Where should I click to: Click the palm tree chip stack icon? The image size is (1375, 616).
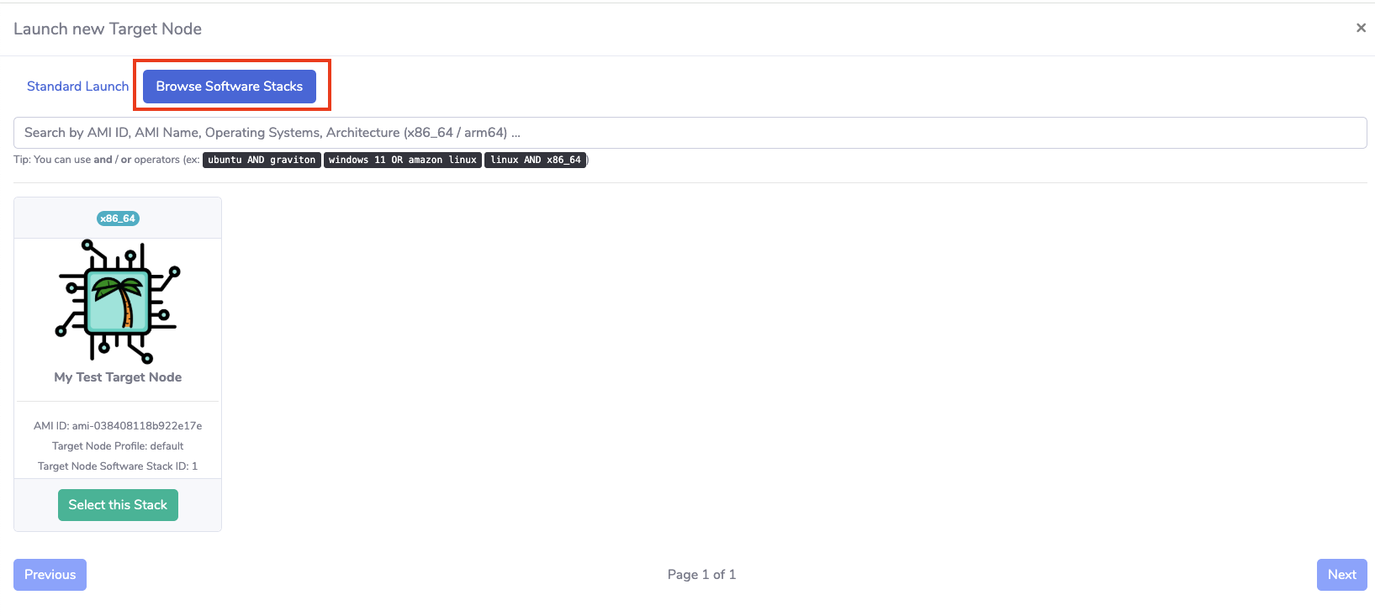point(118,301)
